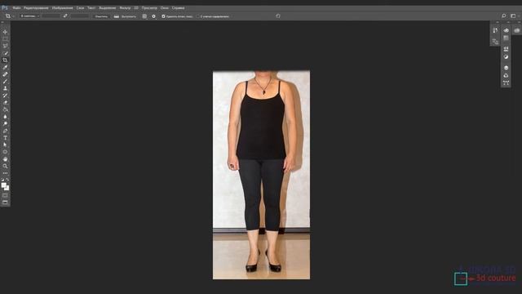Viewport: 522px width, 294px height.
Task: Select the Zoom tool
Action: click(5, 166)
